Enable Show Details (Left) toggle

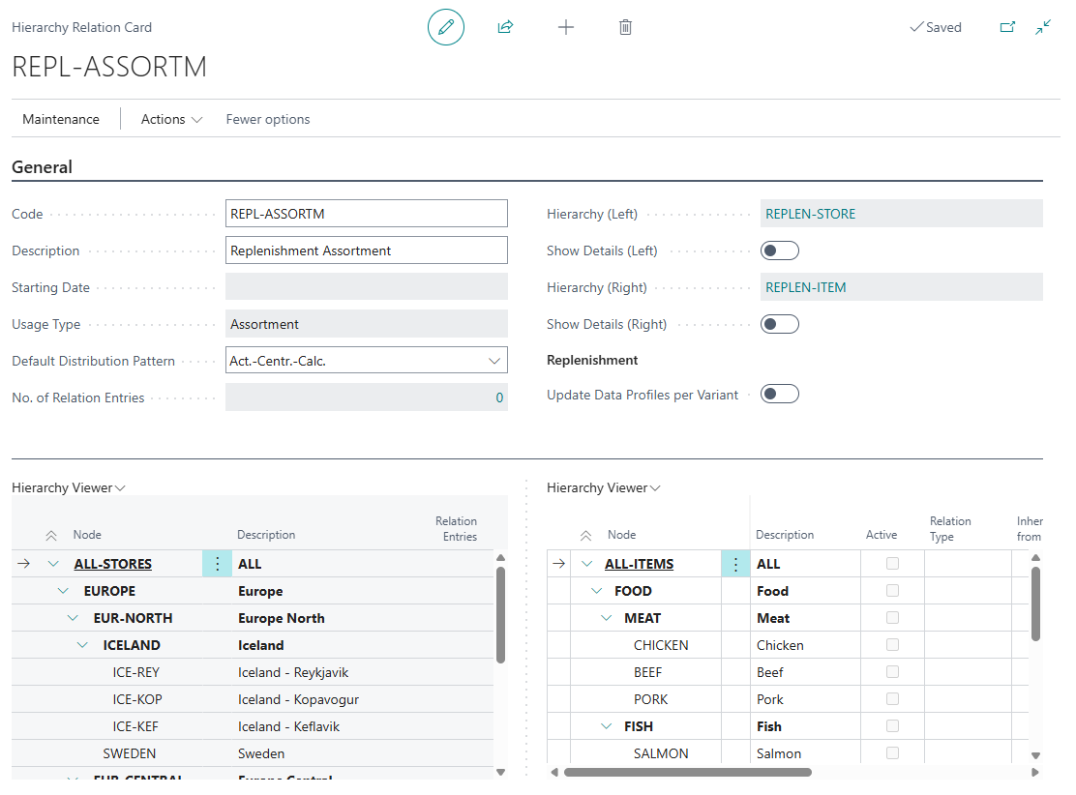pyautogui.click(x=779, y=251)
